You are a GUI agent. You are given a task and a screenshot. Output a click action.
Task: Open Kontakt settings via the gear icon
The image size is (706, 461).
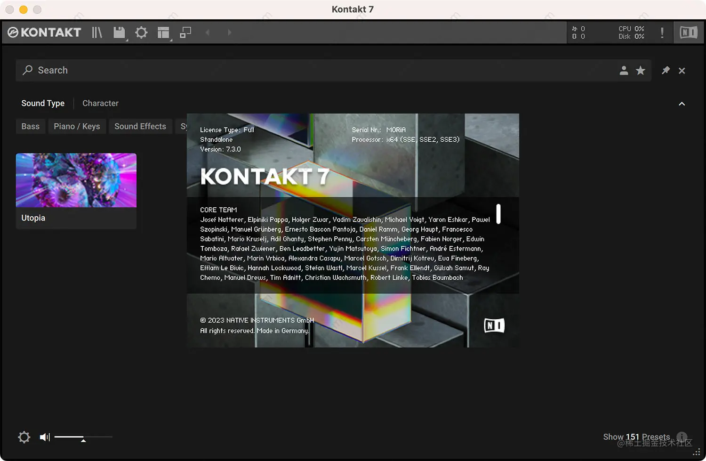click(141, 32)
